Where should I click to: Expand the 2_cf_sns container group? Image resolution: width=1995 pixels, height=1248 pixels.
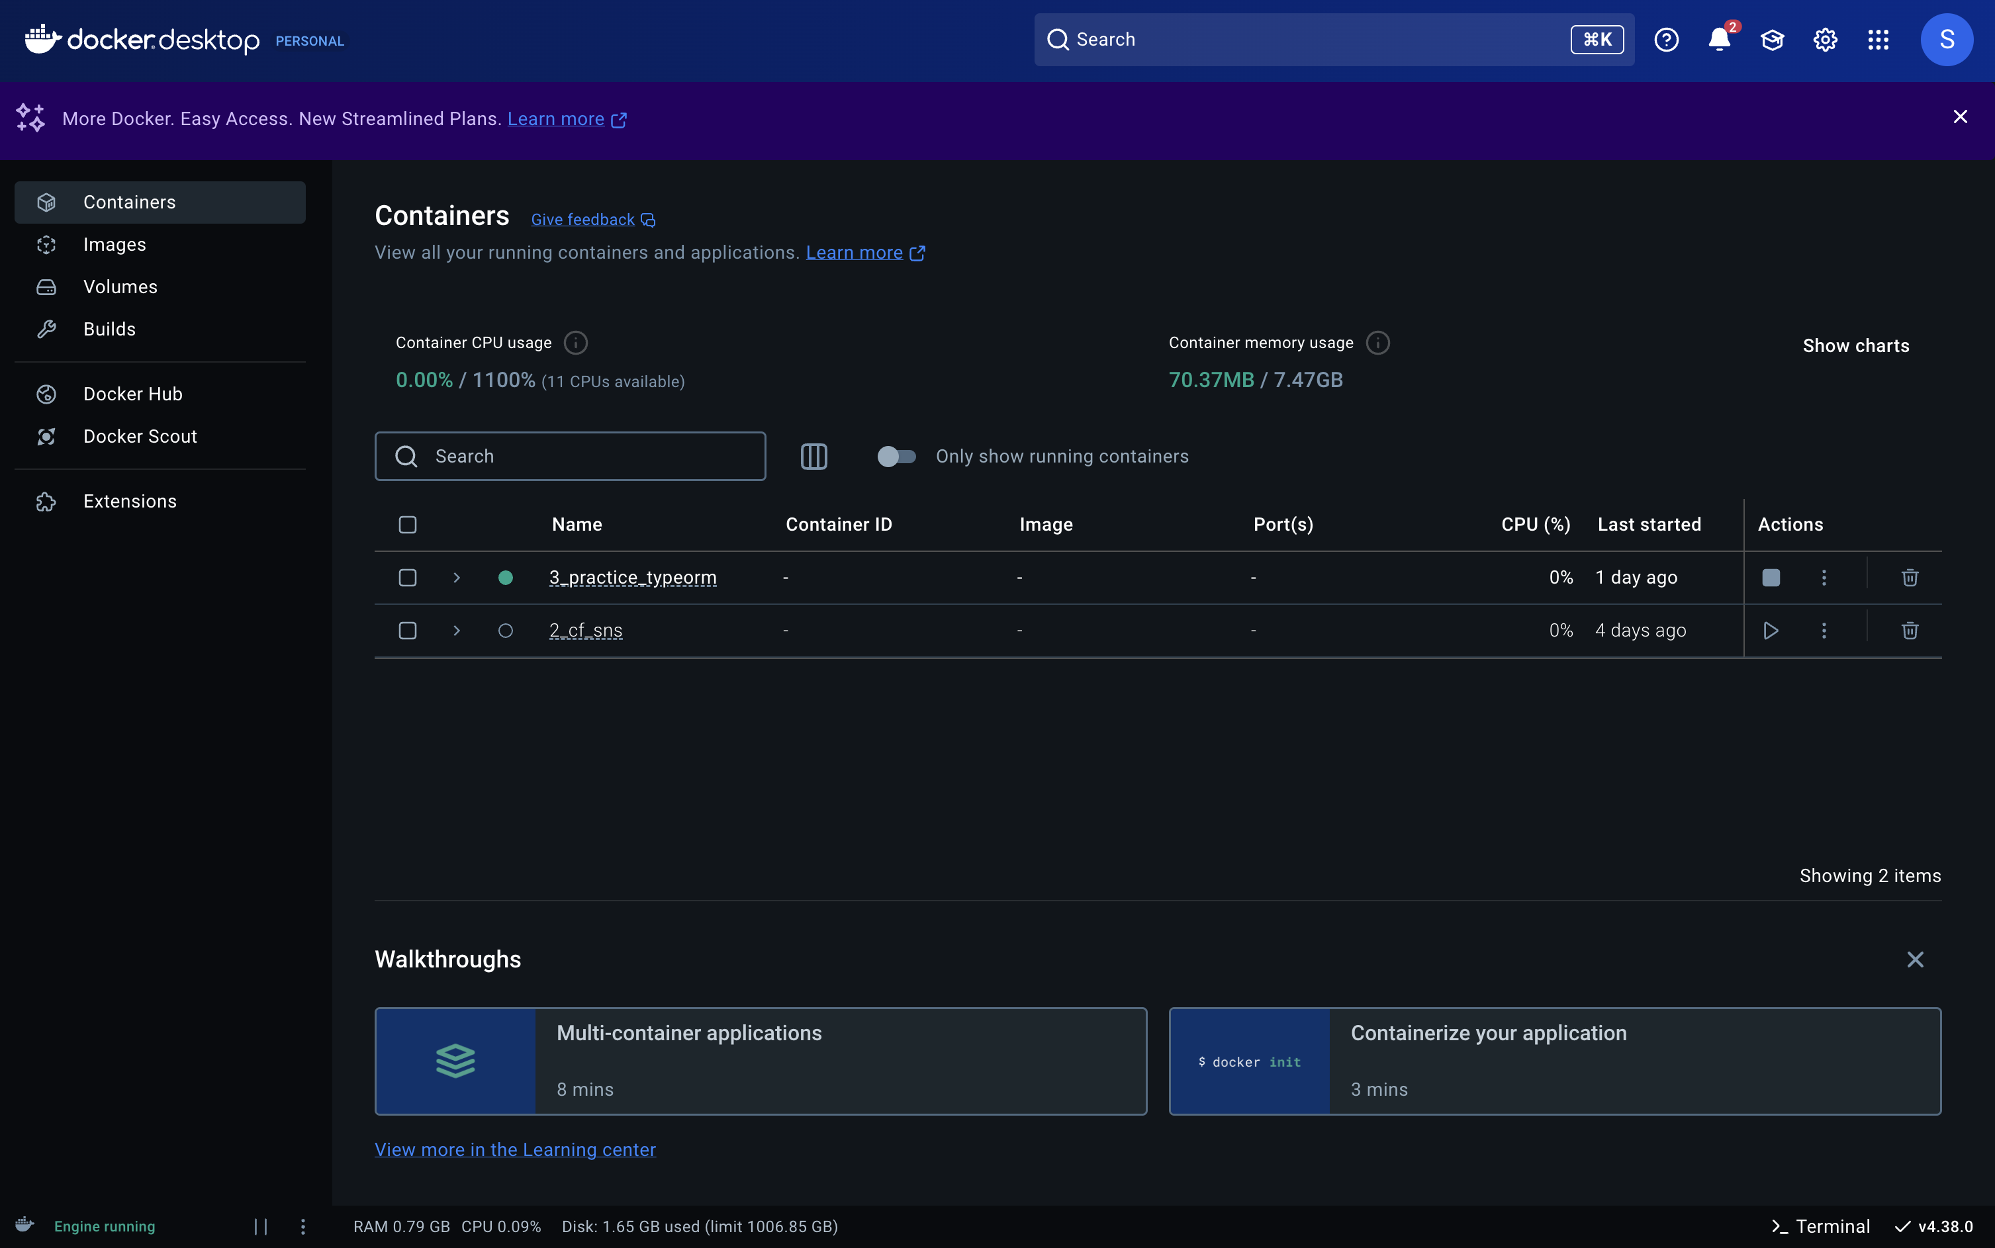pyautogui.click(x=457, y=631)
